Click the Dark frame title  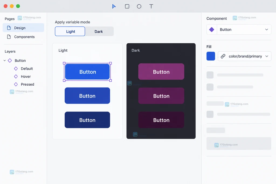(136, 50)
